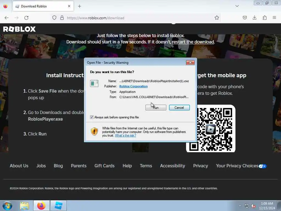Open the Privacy footer link
Viewport: 281px width, 211px height.
[x=201, y=166]
